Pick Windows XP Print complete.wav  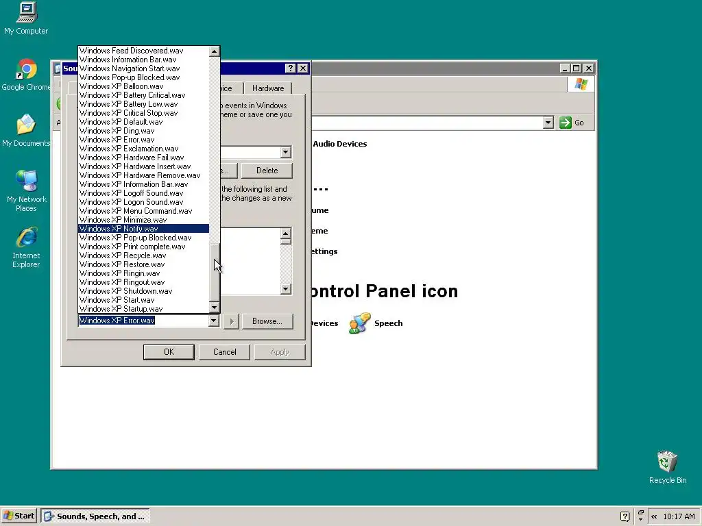pos(144,247)
